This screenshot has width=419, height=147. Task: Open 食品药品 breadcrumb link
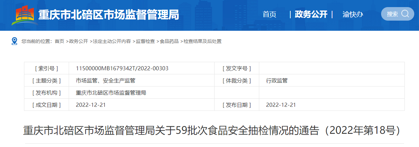(x=169, y=41)
